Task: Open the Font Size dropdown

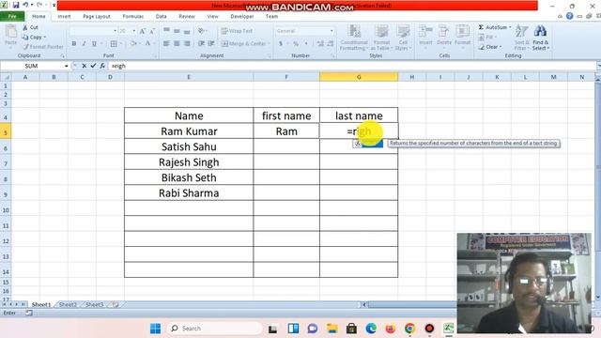Action: tap(133, 31)
